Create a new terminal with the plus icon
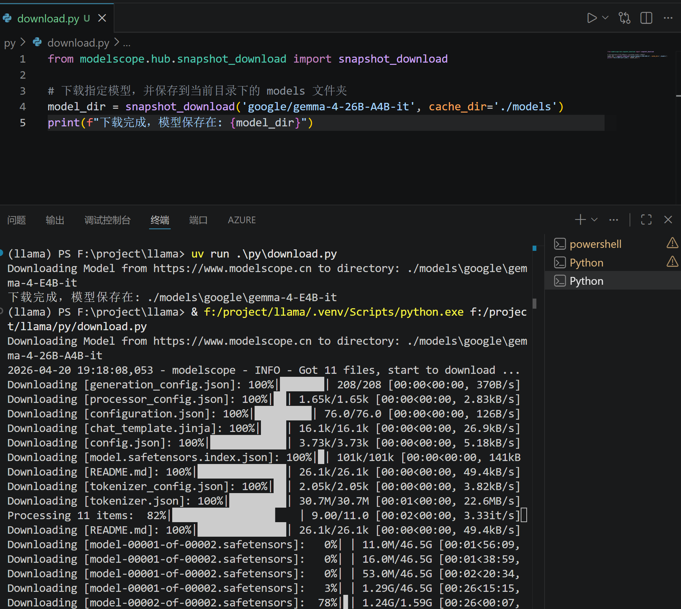This screenshot has width=681, height=609. (x=580, y=220)
